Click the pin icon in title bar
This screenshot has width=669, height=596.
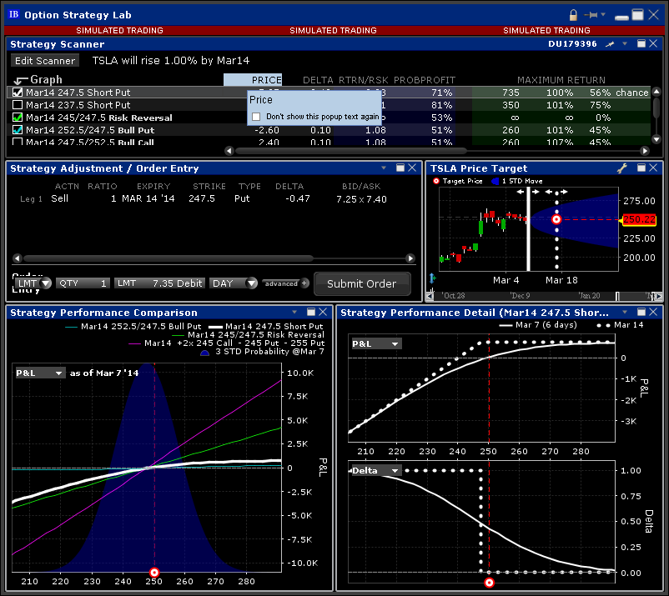594,15
